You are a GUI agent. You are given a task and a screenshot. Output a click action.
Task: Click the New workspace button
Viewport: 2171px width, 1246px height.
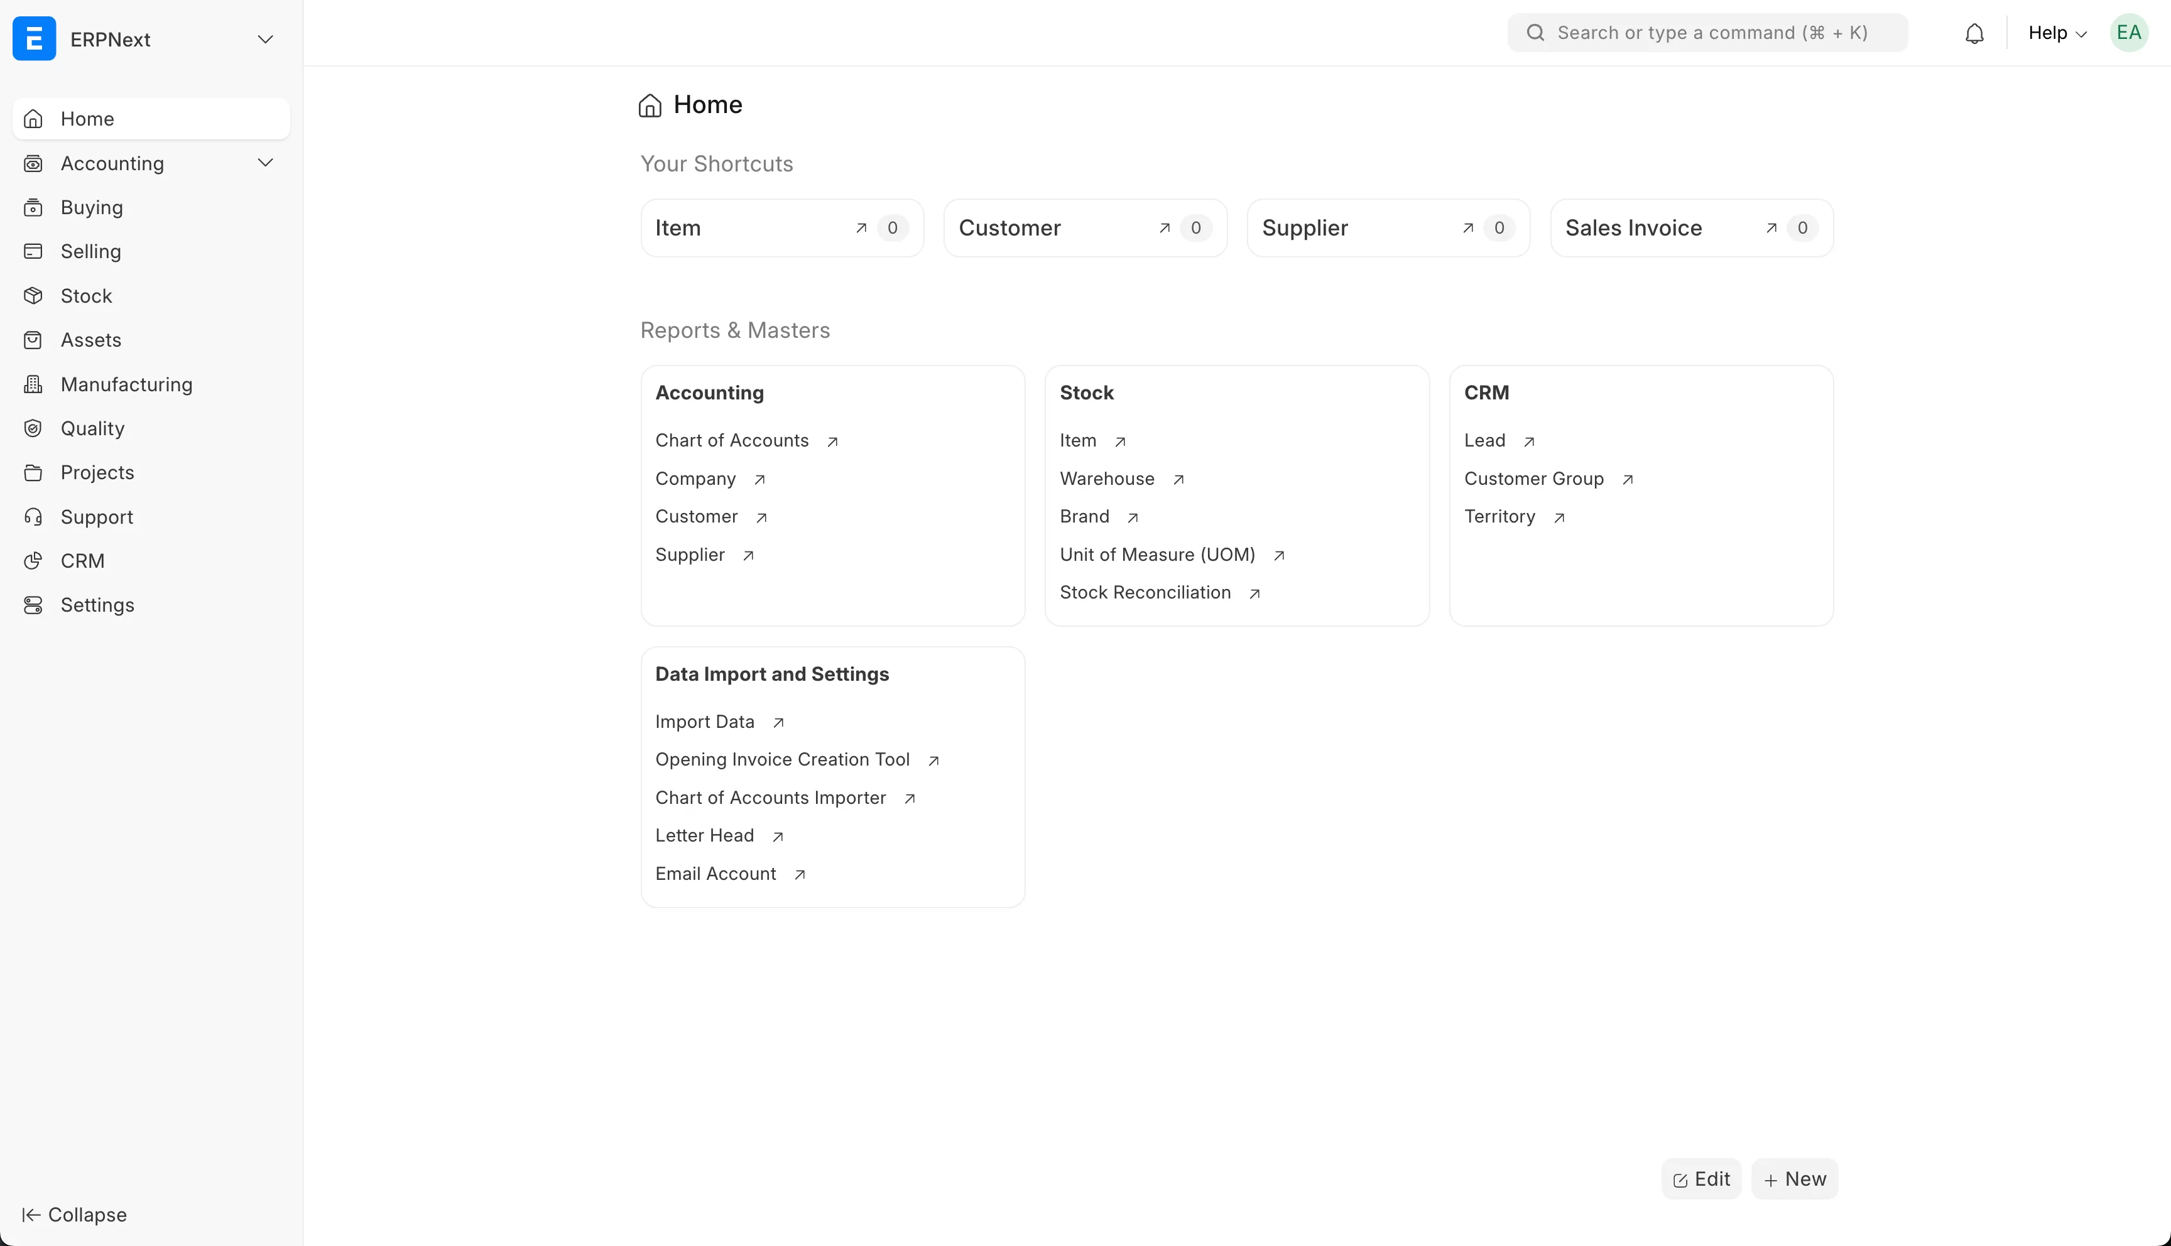(x=1795, y=1179)
